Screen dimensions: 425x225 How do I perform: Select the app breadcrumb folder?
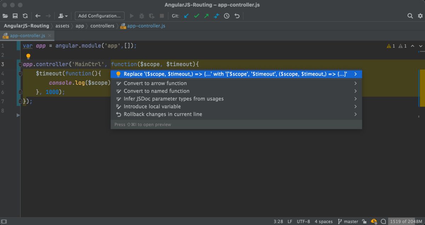(x=80, y=26)
